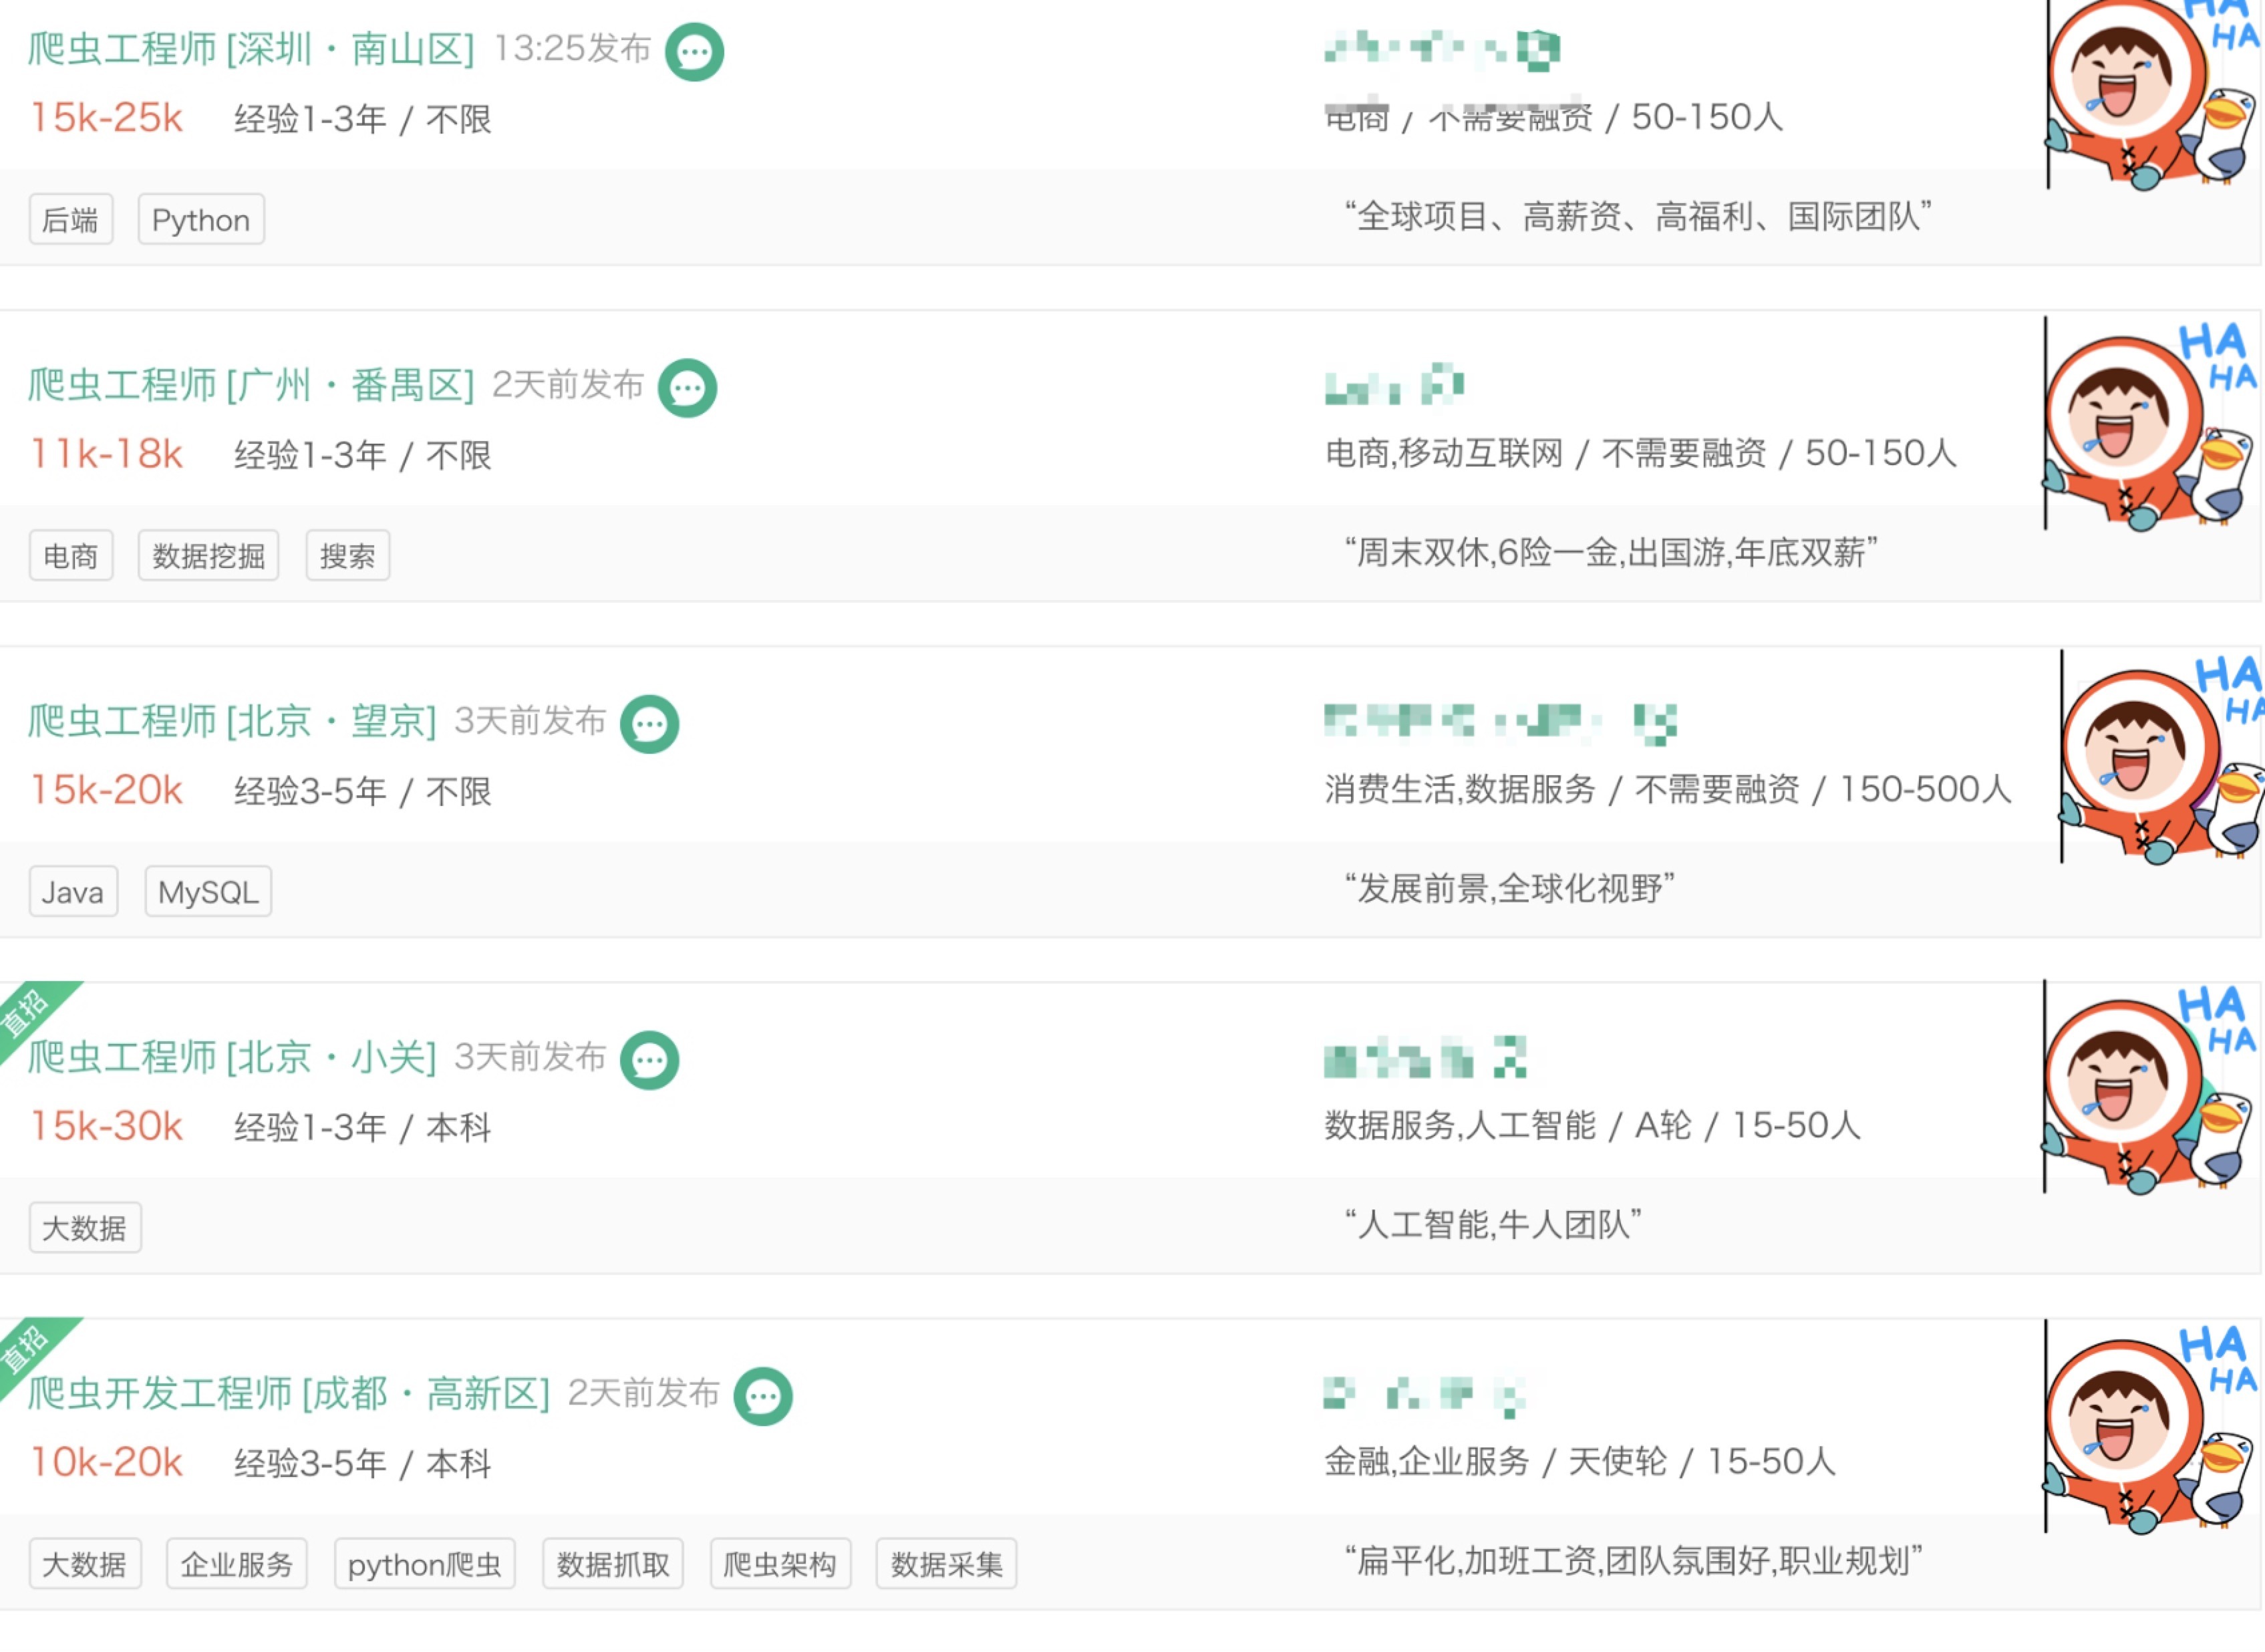Click the Python tag
The image size is (2265, 1652).
201,219
